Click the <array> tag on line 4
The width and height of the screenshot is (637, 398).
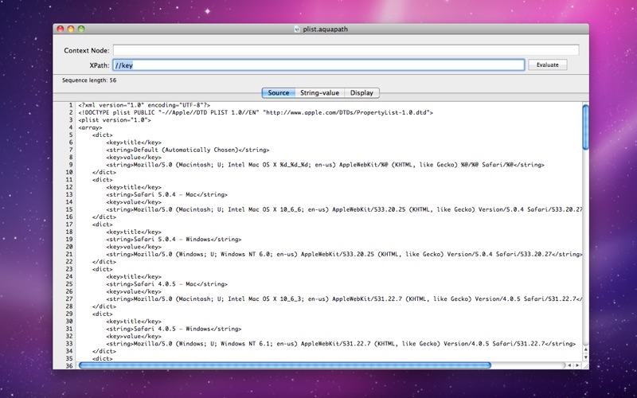[x=90, y=127]
